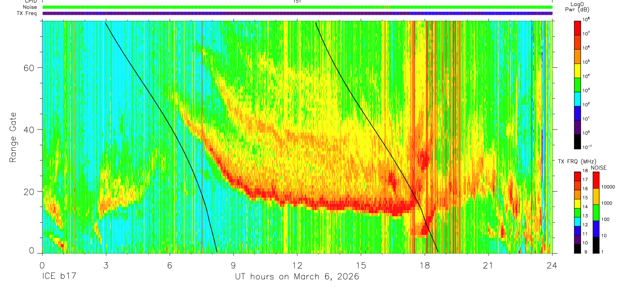Click the x-axis tick label '12'
The height and width of the screenshot is (287, 621).
point(297,265)
